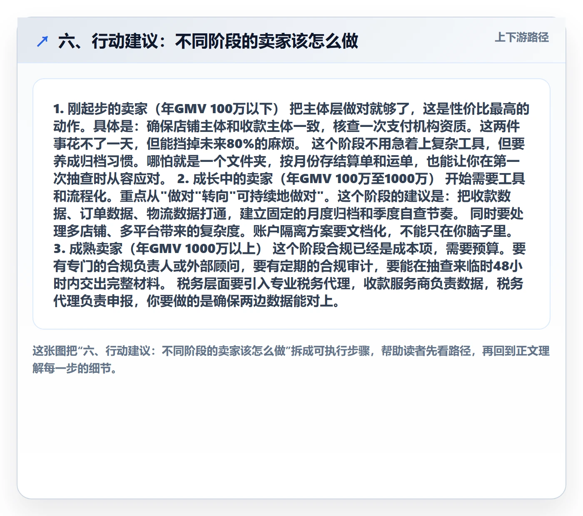The width and height of the screenshot is (583, 516).
Task: Click the body paragraph starting 1. 刚起步的卖家
Action: [x=291, y=204]
